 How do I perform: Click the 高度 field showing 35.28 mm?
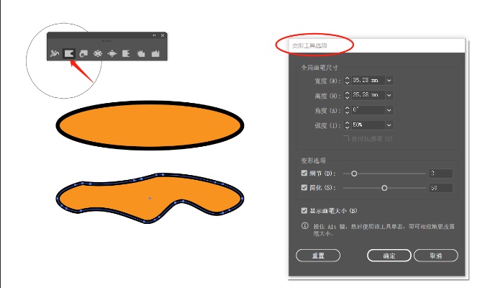tap(368, 95)
